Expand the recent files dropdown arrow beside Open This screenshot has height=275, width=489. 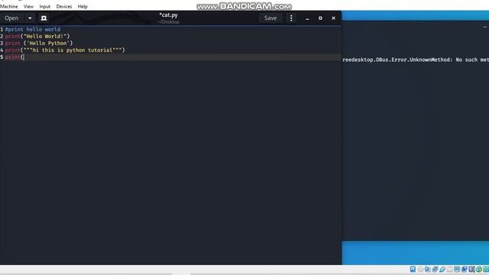30,18
